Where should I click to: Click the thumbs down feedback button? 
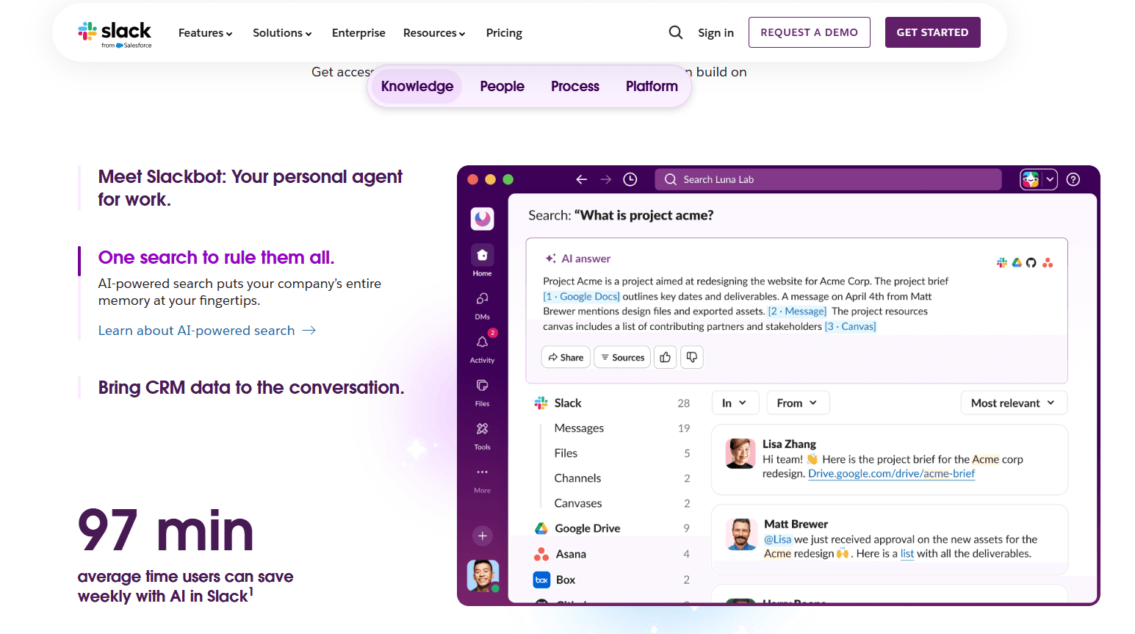[x=692, y=357]
